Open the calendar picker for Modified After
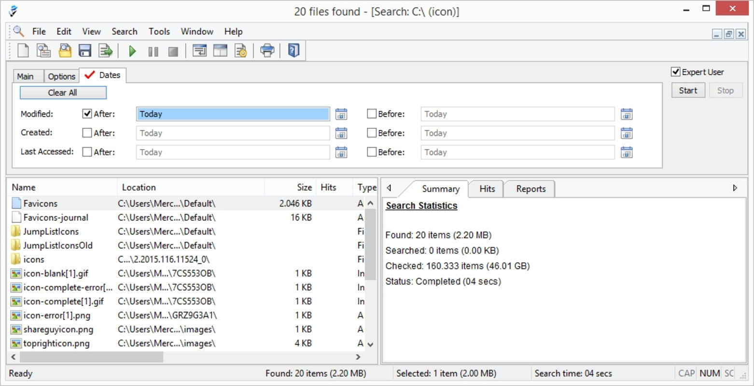The width and height of the screenshot is (754, 386). pos(341,113)
